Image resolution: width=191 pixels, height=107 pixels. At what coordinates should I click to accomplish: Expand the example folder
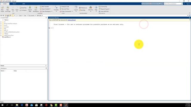pos(1,27)
